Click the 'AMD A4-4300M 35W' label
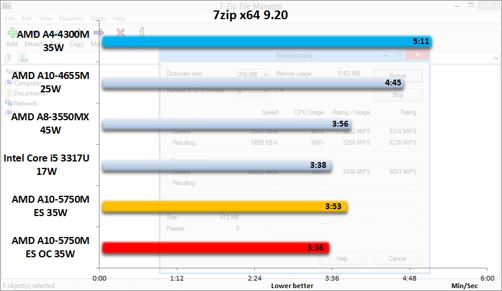 pos(53,41)
